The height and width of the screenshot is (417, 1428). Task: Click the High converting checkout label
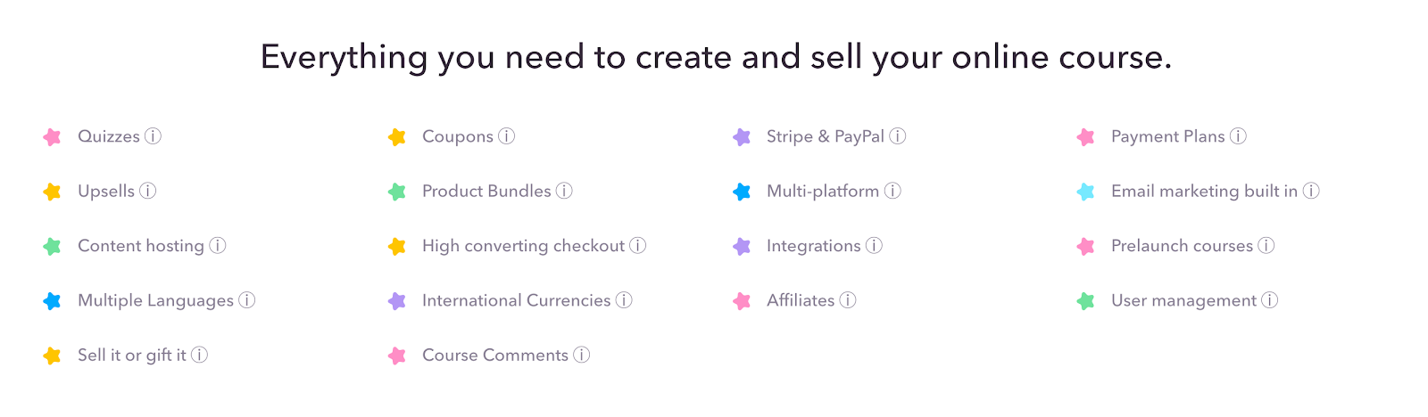point(523,246)
